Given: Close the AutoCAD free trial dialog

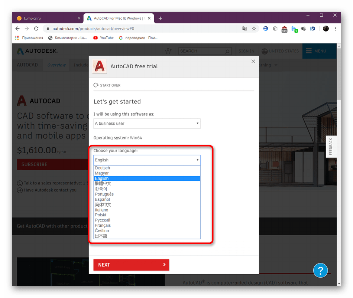Looking at the screenshot, I should (253, 61).
